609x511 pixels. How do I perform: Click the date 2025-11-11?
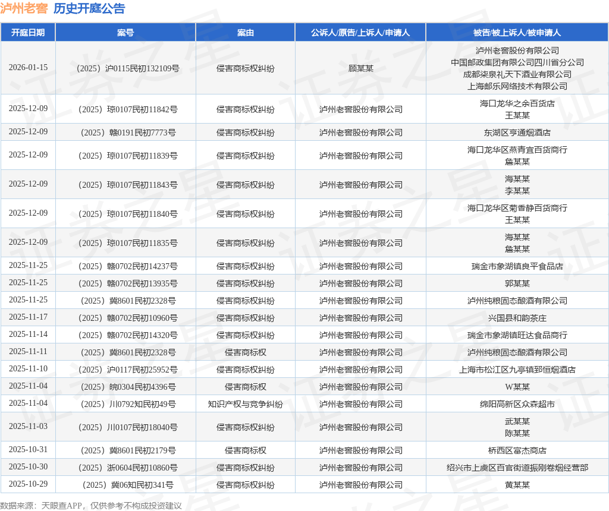click(x=28, y=352)
